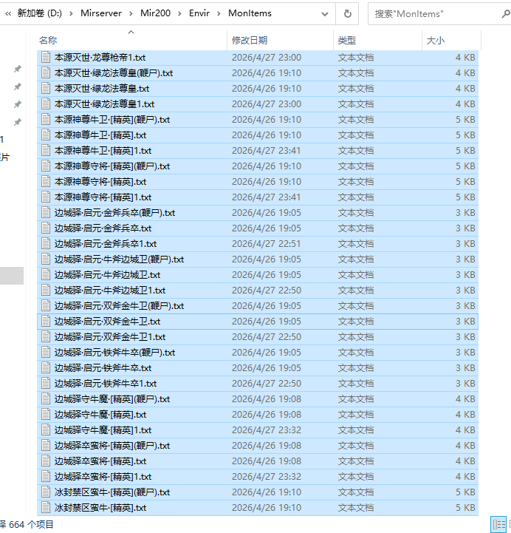Show hidden breadcrumb path double-chevron
Viewport: 511px width, 533px height.
tap(8, 13)
